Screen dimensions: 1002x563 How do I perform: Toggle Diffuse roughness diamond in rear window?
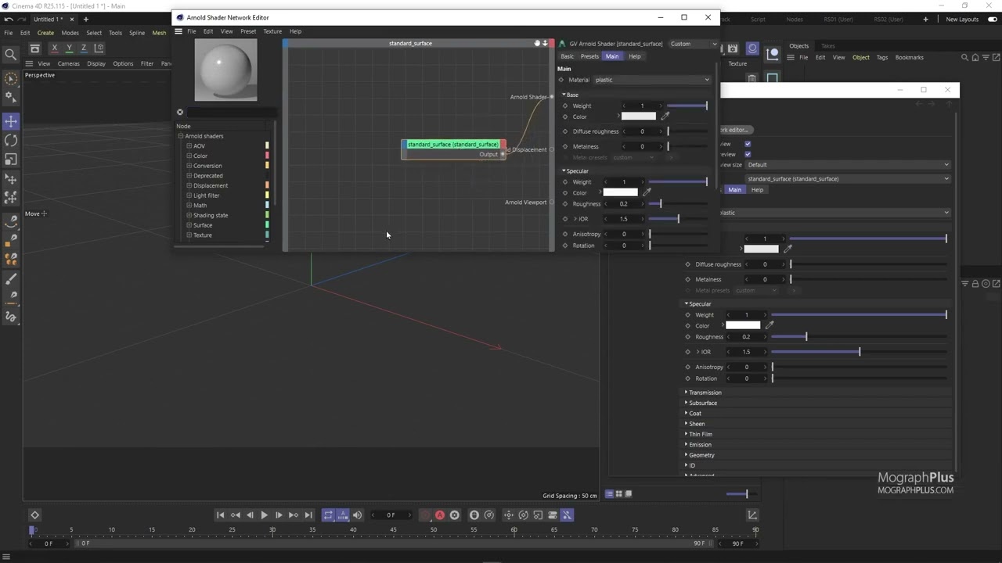688,264
